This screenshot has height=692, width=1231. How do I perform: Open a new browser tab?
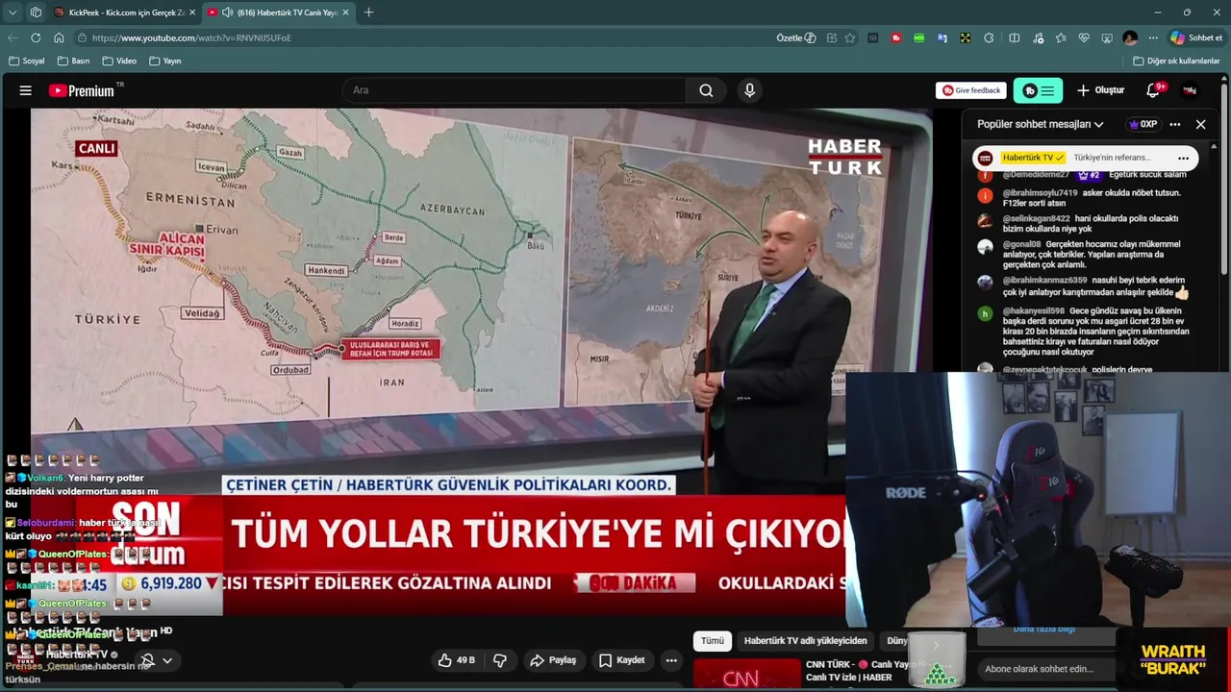tap(368, 12)
